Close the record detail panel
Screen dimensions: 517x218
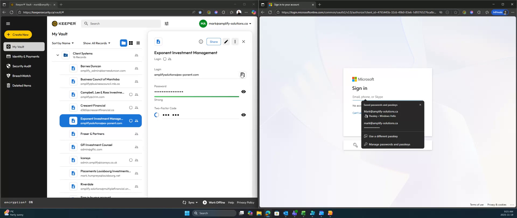(244, 42)
